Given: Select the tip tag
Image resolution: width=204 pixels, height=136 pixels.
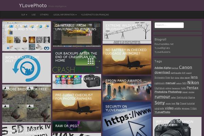Looking at the screenshot, I should 177,103.
